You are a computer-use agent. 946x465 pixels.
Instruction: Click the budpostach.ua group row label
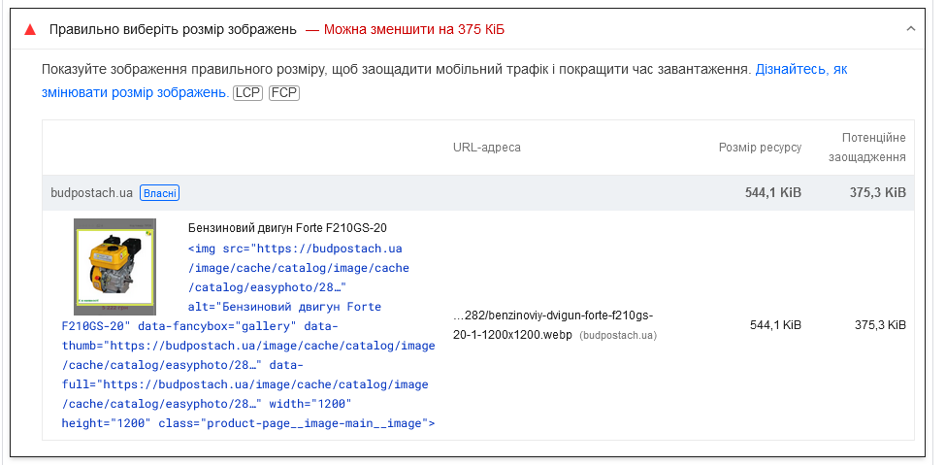92,193
